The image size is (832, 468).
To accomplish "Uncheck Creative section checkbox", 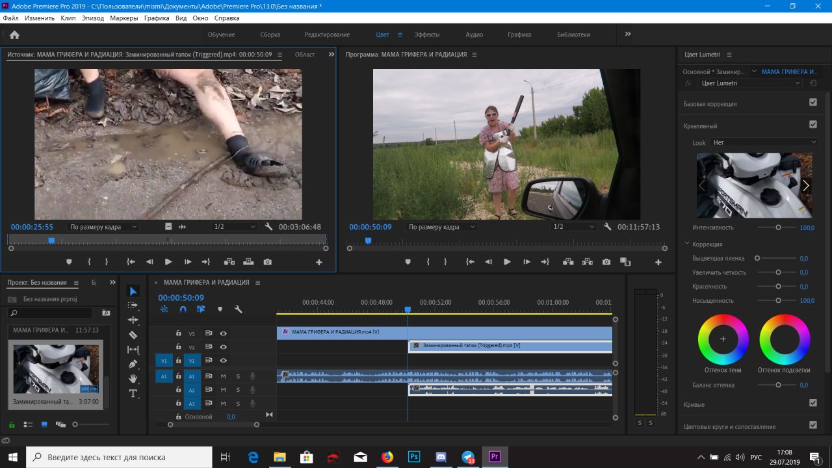I will pyautogui.click(x=812, y=125).
